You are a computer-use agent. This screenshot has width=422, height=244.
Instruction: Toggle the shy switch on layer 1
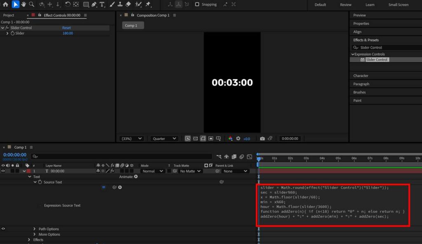tap(98, 171)
